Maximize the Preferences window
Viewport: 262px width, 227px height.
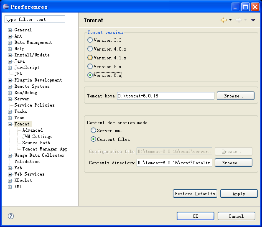pos(245,7)
